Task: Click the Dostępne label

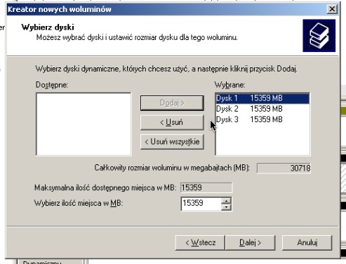Action: (x=52, y=85)
